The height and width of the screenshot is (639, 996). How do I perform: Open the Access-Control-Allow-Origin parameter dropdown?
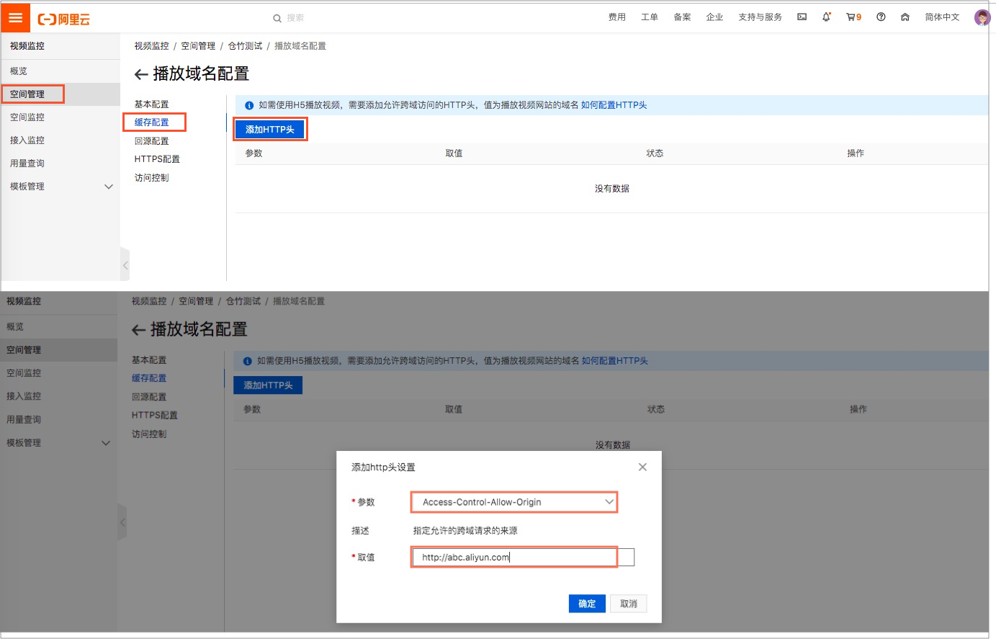pyautogui.click(x=513, y=502)
